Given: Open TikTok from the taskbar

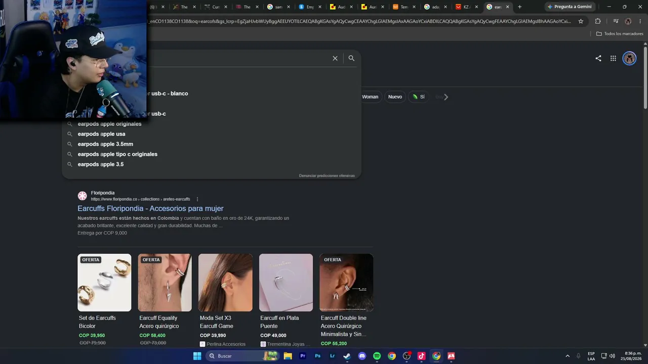Looking at the screenshot, I should [x=421, y=356].
